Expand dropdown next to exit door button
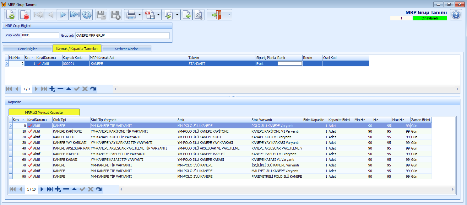This screenshot has height=205, width=467. click(229, 15)
